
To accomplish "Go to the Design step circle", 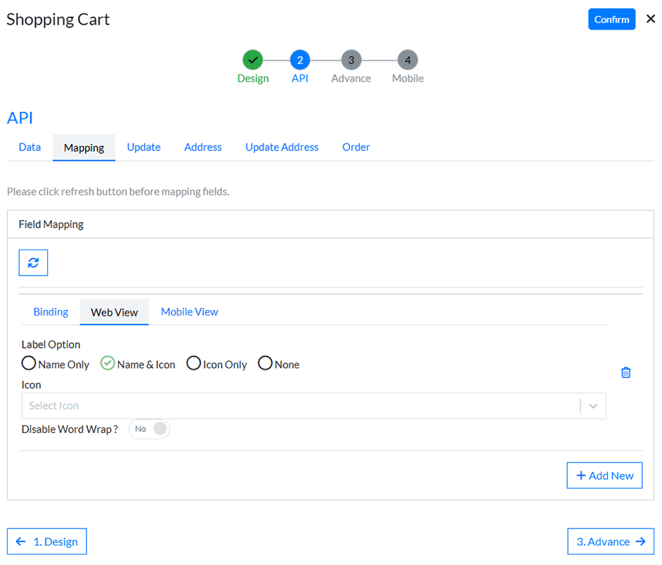I will 253,60.
